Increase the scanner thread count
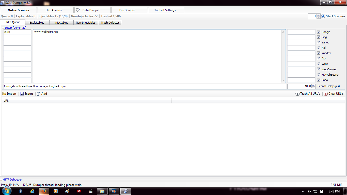The width and height of the screenshot is (347, 195). (318, 15)
